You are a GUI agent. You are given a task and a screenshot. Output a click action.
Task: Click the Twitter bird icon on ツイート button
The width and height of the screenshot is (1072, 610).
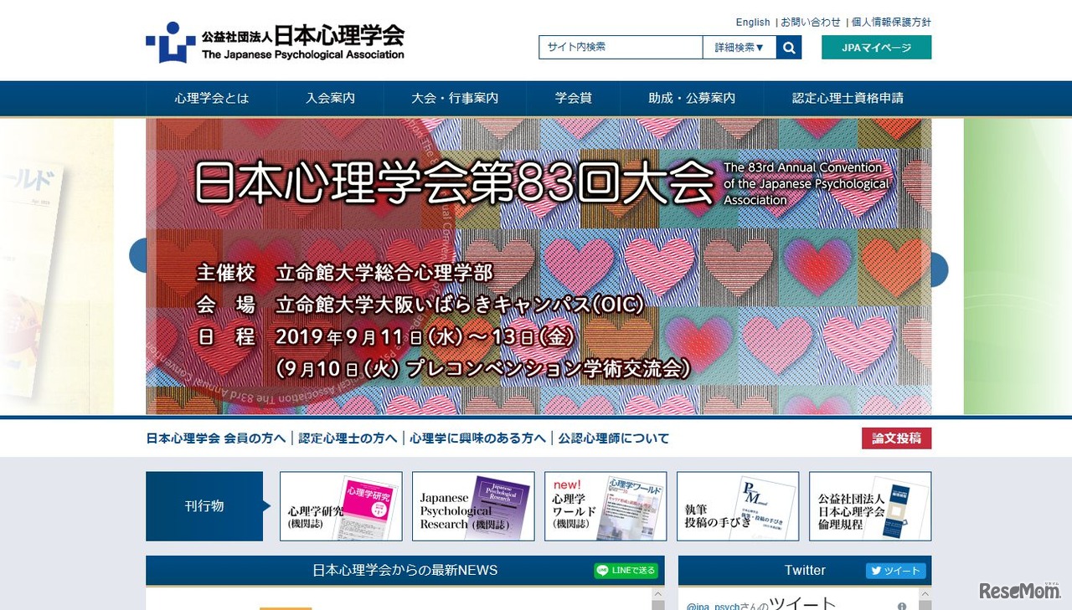pyautogui.click(x=877, y=571)
